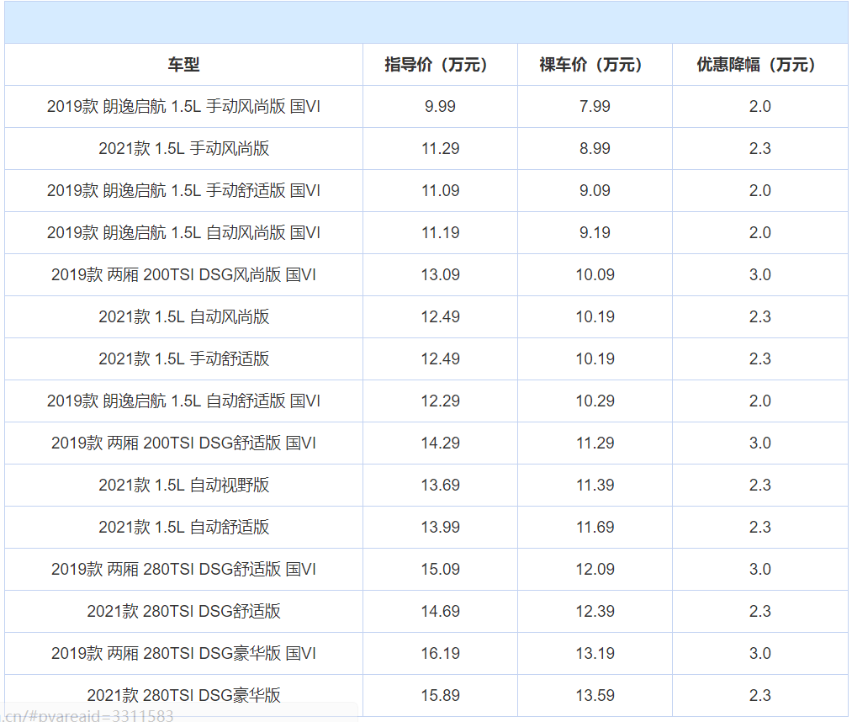This screenshot has width=852, height=722.
Task: Click bare car price 11.69
Action: point(595,528)
